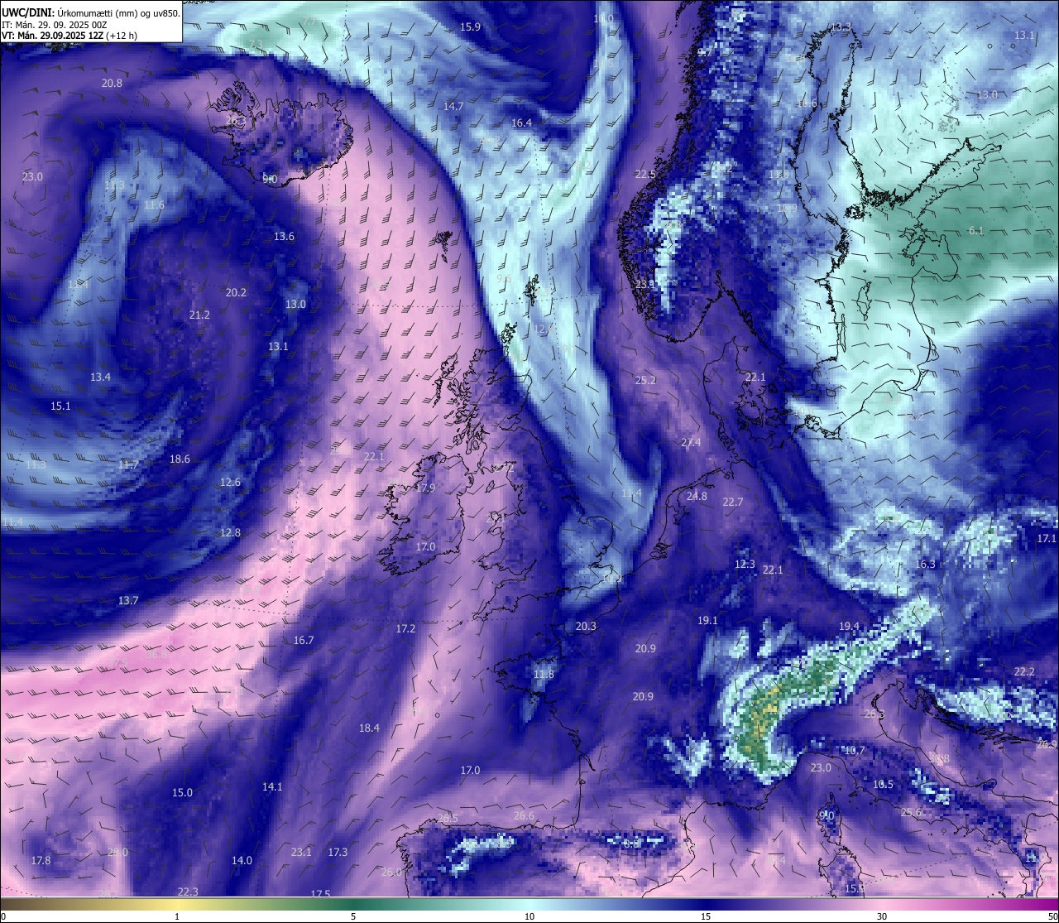The height and width of the screenshot is (923, 1059).
Task: Click the 14.1 value west of Iberia
Action: pyautogui.click(x=272, y=786)
